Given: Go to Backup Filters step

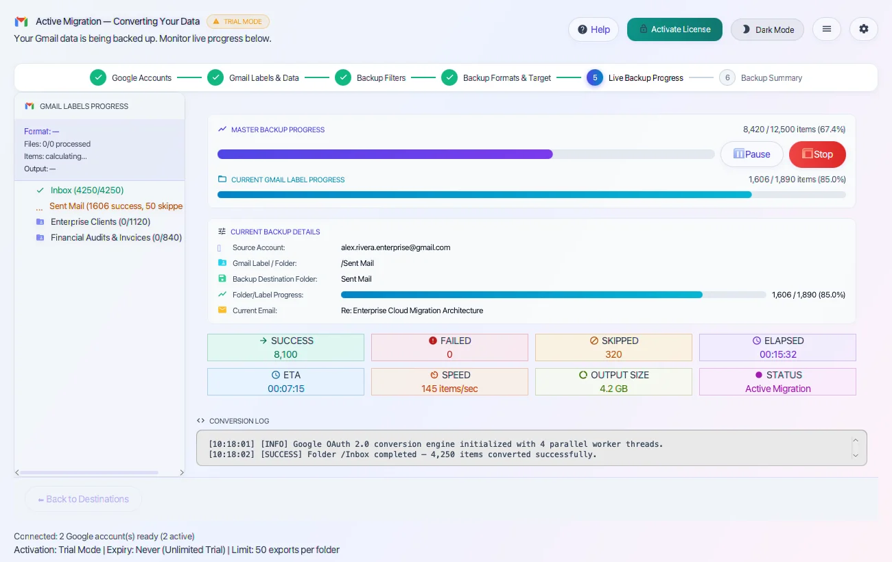Looking at the screenshot, I should (x=371, y=77).
